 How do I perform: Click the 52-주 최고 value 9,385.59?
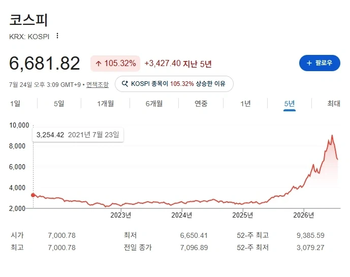(x=310, y=235)
